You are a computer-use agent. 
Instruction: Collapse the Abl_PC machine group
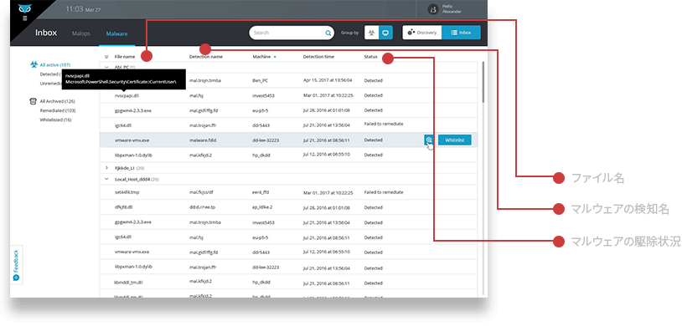pyautogui.click(x=106, y=67)
